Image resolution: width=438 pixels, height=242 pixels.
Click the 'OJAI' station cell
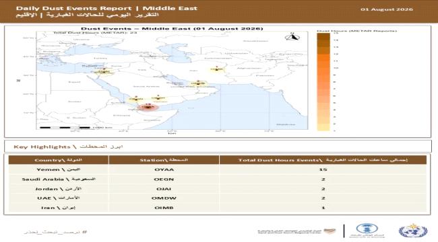(164, 189)
